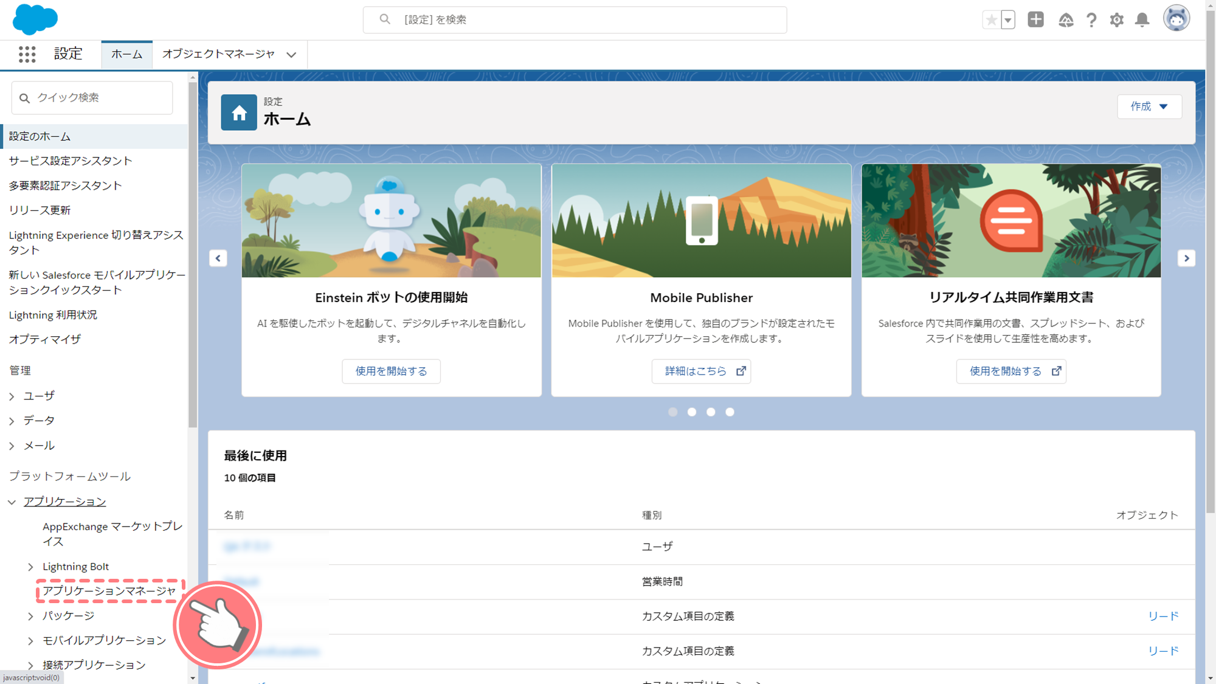Click the favorites star icon
1216x684 pixels.
(x=991, y=19)
